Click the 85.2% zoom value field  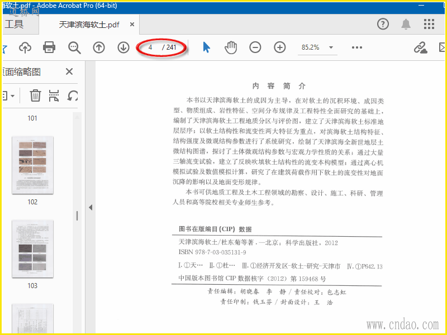click(x=311, y=47)
